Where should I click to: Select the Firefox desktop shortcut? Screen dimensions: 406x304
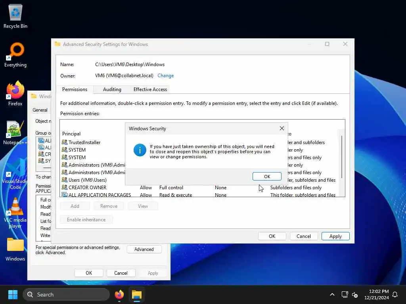click(15, 93)
